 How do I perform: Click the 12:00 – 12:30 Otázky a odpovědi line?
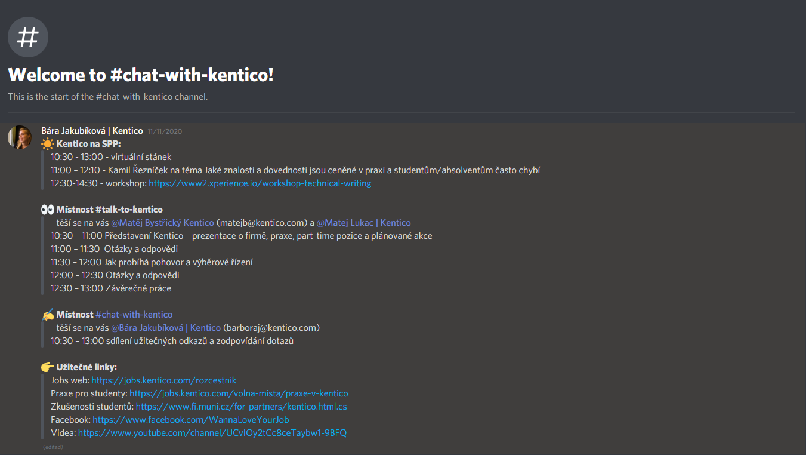click(x=115, y=275)
